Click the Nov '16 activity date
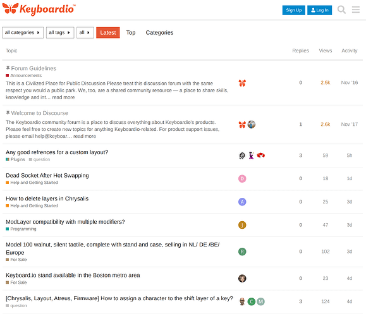Screen dimensions: 366x316 pos(349,83)
